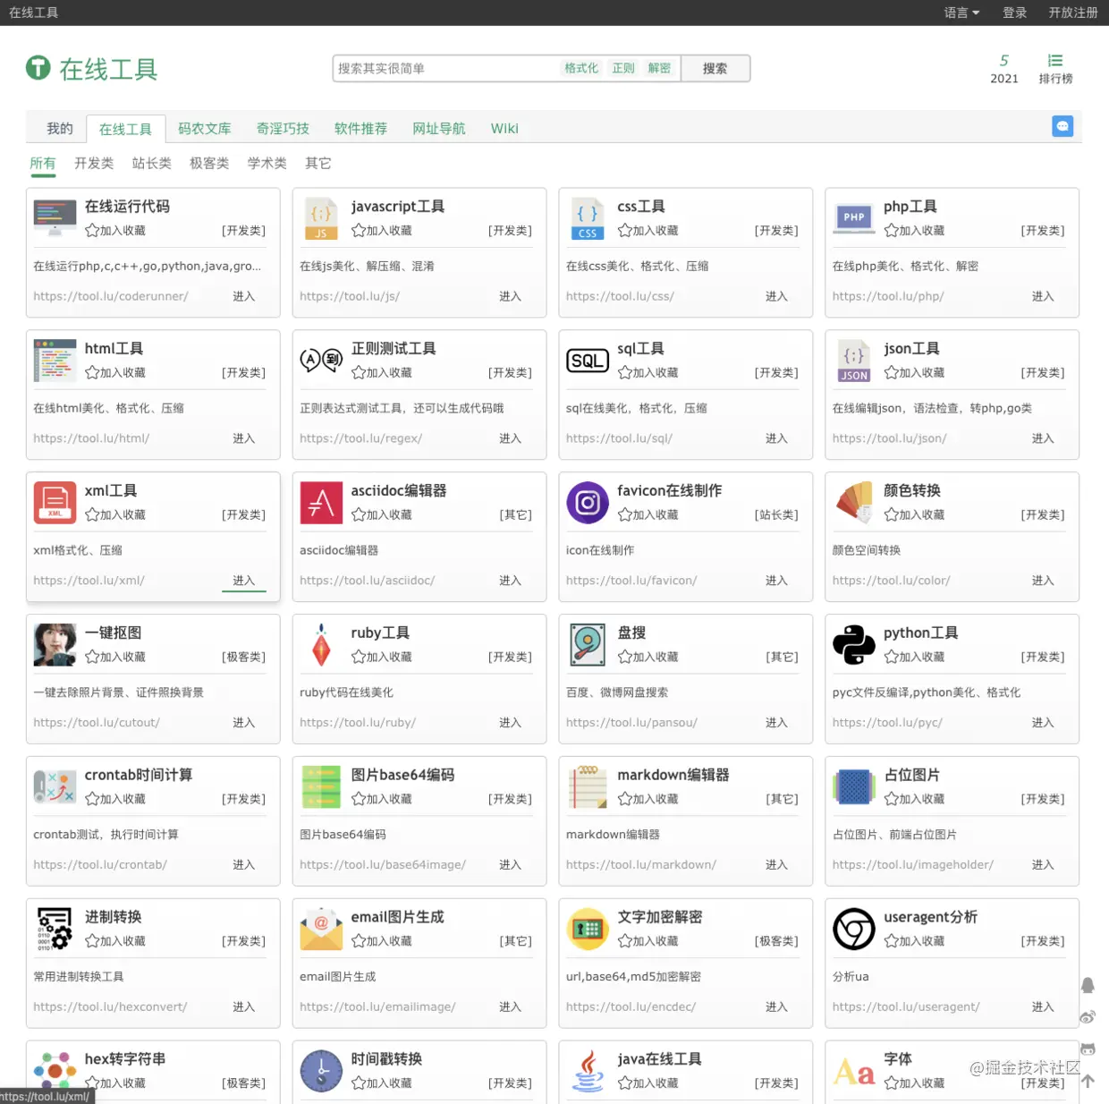Click the notification bell side icon
The image size is (1109, 1104).
(1088, 985)
